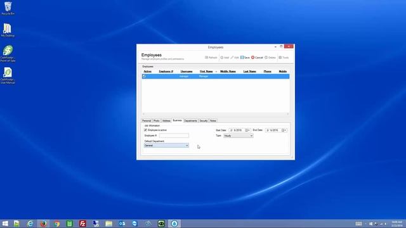Open the Start Date calendar picker
406x228 pixels.
coord(247,130)
